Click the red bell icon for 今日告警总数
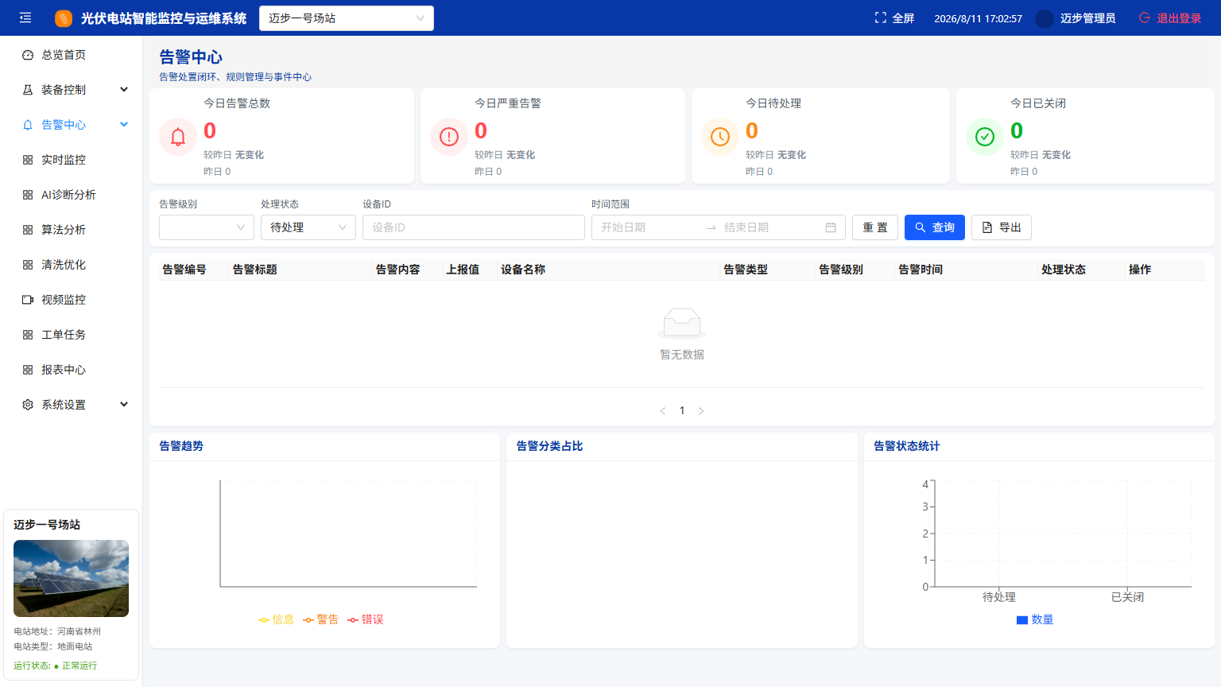The height and width of the screenshot is (687, 1221). 178,137
